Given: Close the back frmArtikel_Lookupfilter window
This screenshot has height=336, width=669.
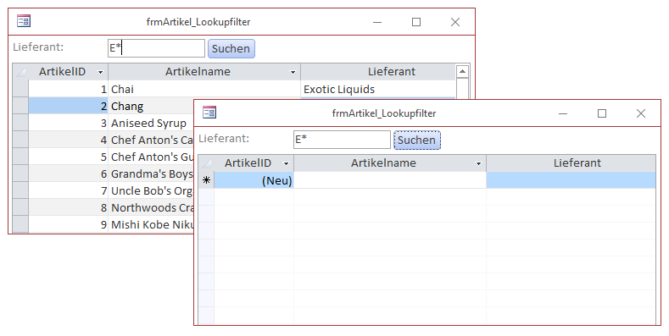Looking at the screenshot, I should coord(455,22).
